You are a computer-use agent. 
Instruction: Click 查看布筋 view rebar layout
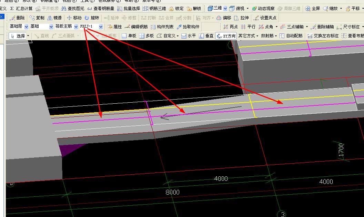353,36
